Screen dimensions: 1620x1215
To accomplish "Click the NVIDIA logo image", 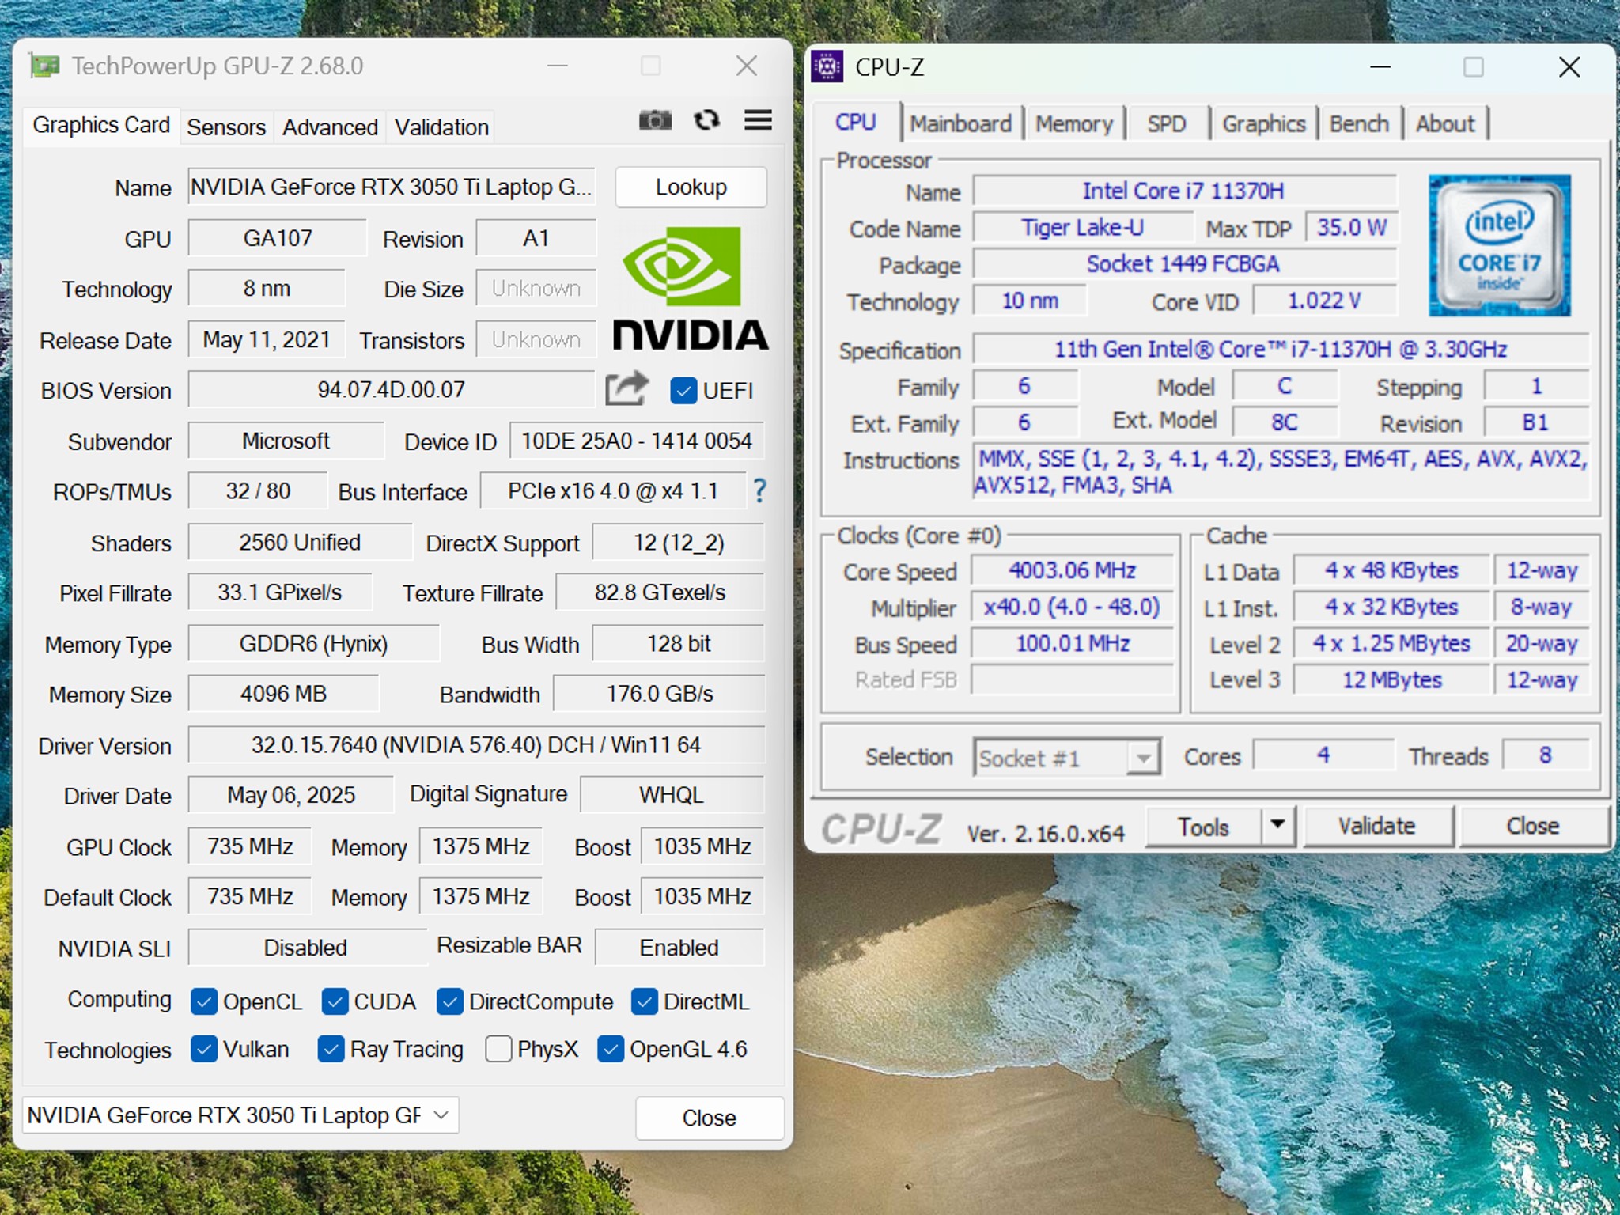I will click(x=690, y=289).
